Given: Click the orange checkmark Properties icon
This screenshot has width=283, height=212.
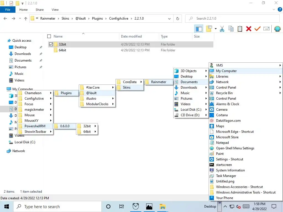Looking at the screenshot, I should click(x=257, y=29).
